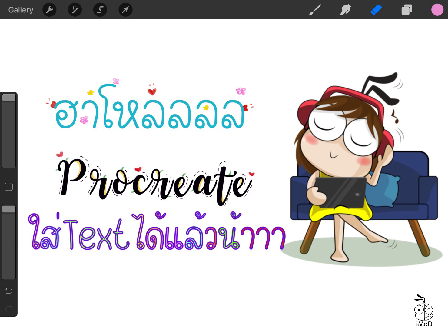This screenshot has height=336, width=448.
Task: Select the Eraser tool
Action: click(x=376, y=10)
